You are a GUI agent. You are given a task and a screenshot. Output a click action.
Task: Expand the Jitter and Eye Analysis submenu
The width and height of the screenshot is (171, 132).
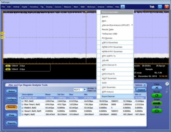point(115,25)
